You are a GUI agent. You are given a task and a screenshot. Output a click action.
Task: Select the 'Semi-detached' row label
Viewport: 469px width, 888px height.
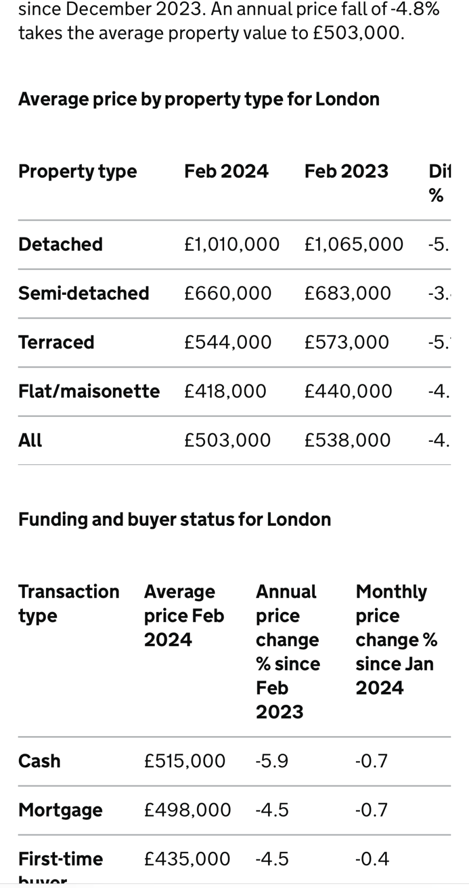tap(84, 293)
